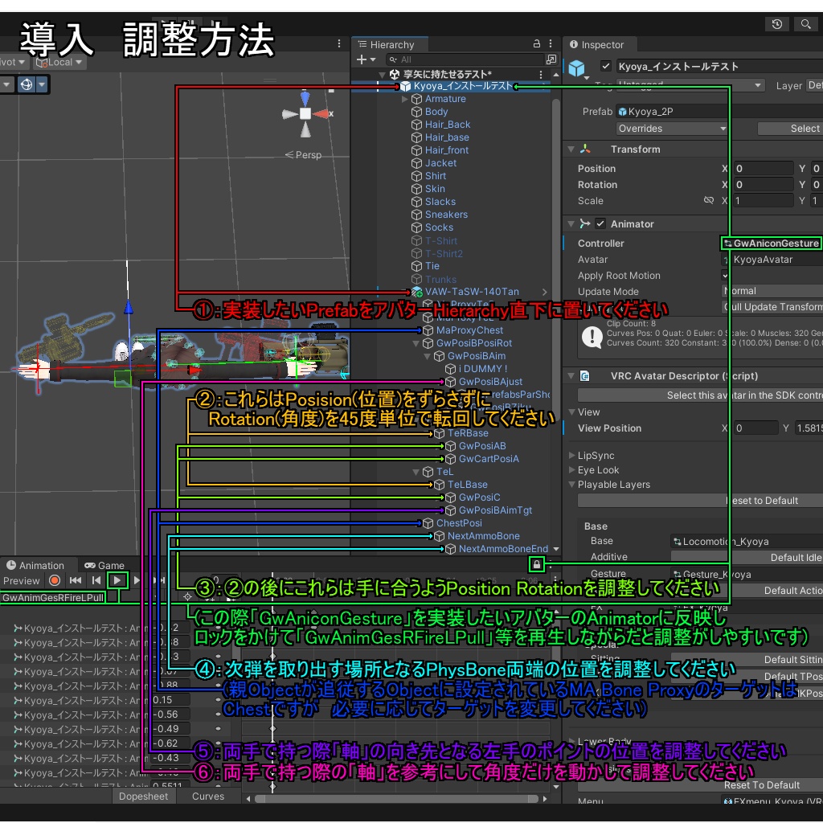Expand the Playable Layers section

coord(572,485)
